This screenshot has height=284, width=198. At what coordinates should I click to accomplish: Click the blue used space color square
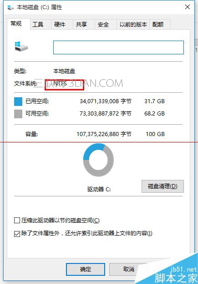[18, 101]
